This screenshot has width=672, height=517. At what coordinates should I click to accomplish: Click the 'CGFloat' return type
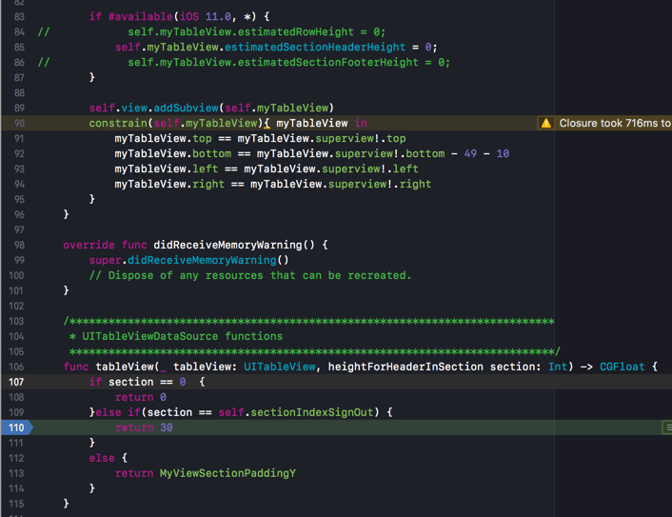pyautogui.click(x=622, y=367)
